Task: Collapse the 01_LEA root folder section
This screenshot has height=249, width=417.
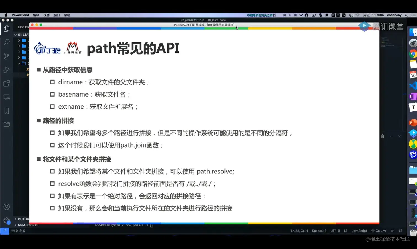Action: click(x=22, y=34)
